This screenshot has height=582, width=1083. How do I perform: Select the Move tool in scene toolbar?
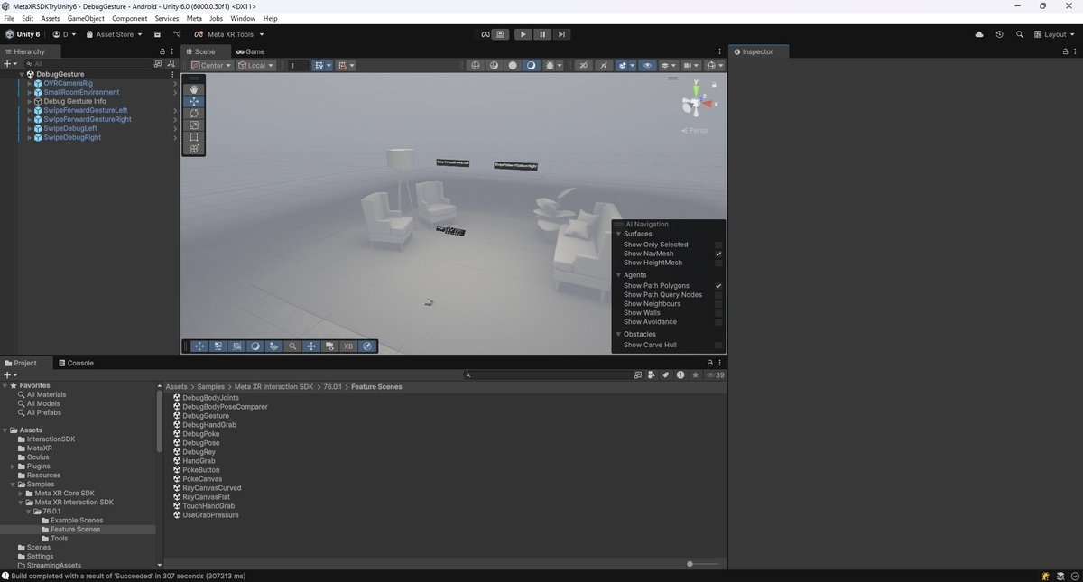[x=194, y=102]
